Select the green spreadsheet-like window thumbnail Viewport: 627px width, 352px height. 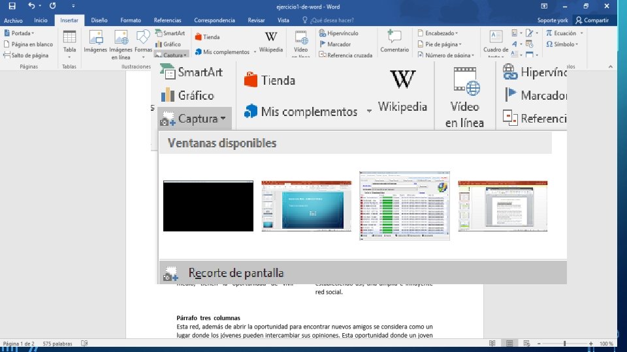click(x=405, y=206)
